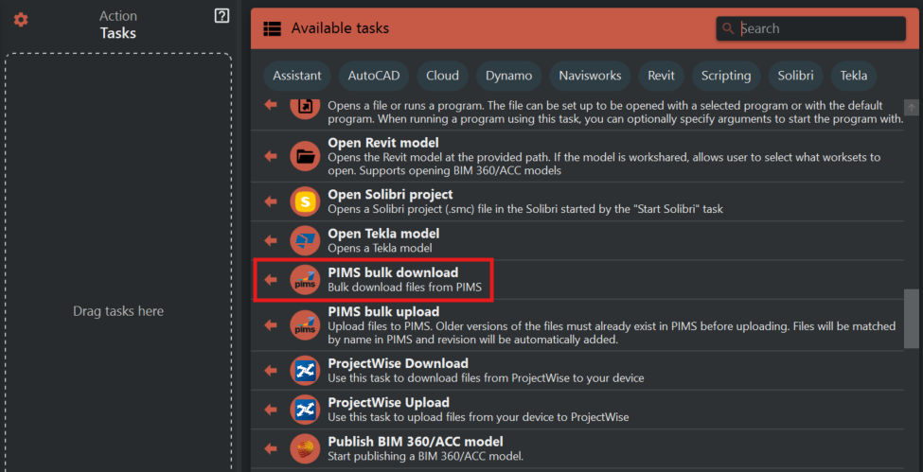Filter tasks by Assistant category

[297, 76]
